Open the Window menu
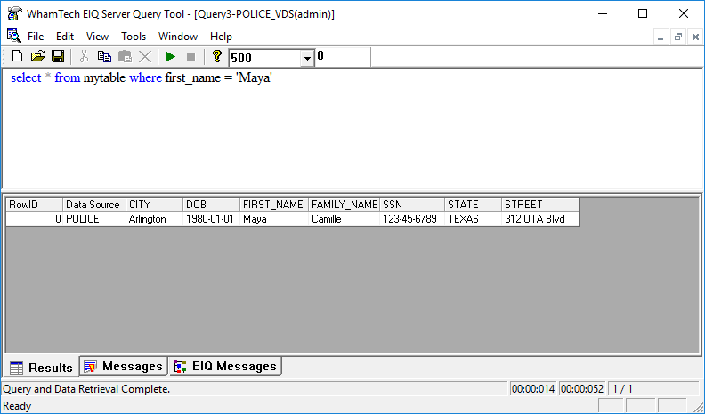Screen dimensions: 705x414 click(x=178, y=37)
